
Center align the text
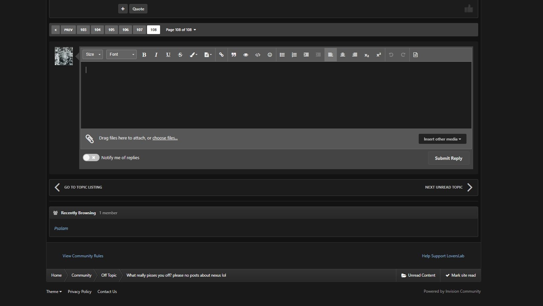coord(343,55)
